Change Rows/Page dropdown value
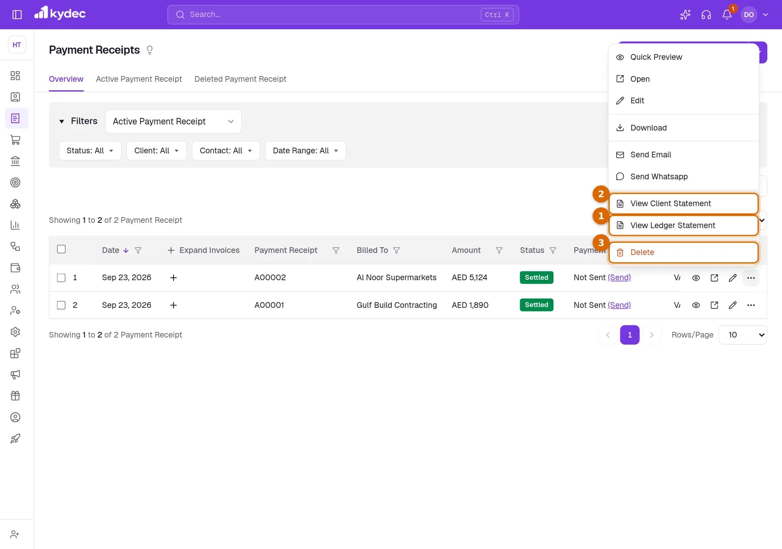782x549 pixels. pos(742,335)
